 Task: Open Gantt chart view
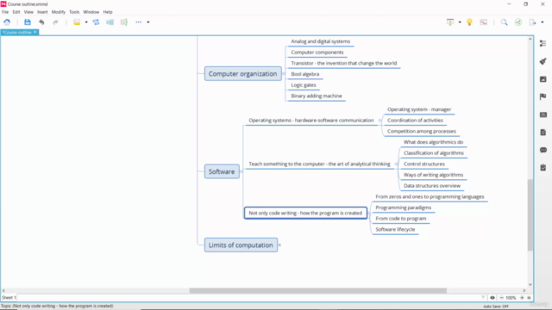(x=484, y=22)
